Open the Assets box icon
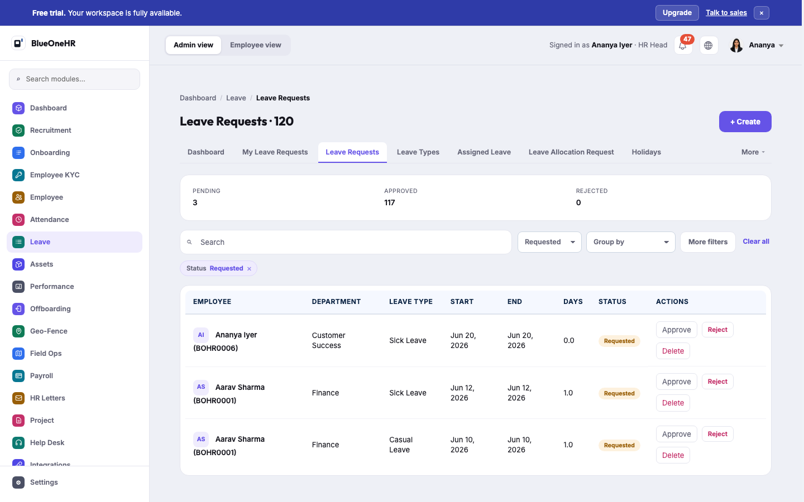804x502 pixels. pos(18,264)
